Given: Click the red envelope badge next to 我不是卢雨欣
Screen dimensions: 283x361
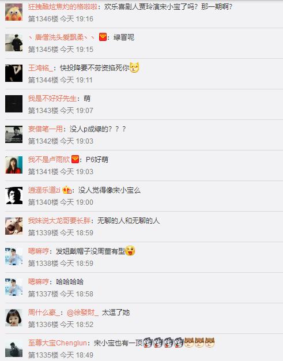Looking at the screenshot, I should pos(75,159).
